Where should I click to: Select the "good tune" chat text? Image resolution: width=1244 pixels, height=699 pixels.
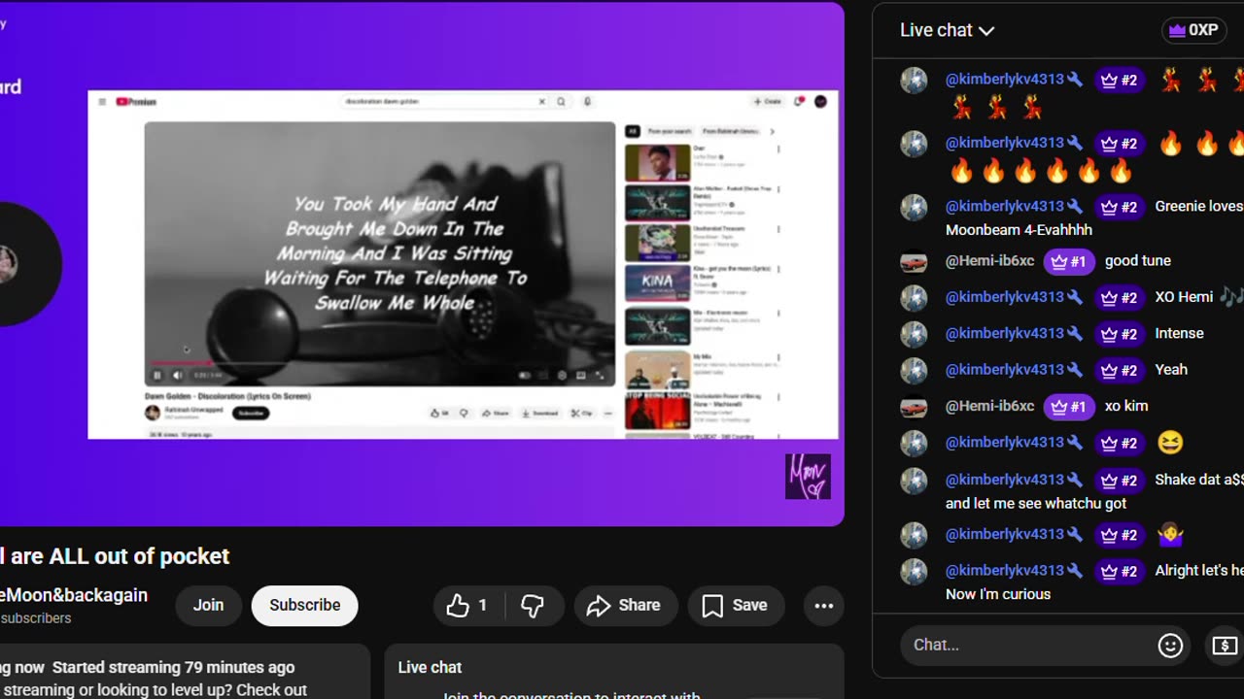click(x=1138, y=260)
